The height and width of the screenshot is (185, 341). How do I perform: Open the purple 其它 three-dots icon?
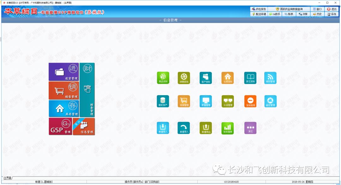(250, 128)
